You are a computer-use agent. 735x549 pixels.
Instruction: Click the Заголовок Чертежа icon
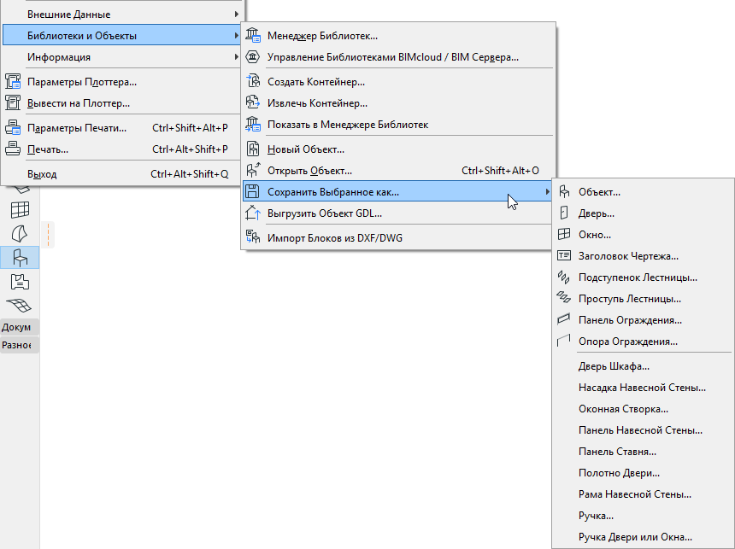point(564,256)
